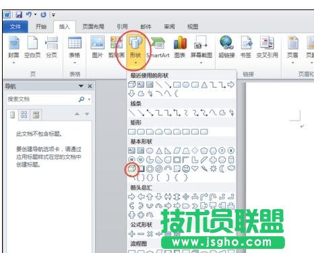Viewport: 314px width, 253px height.
Task: Click the previous result up arrow
Action: [x=77, y=114]
